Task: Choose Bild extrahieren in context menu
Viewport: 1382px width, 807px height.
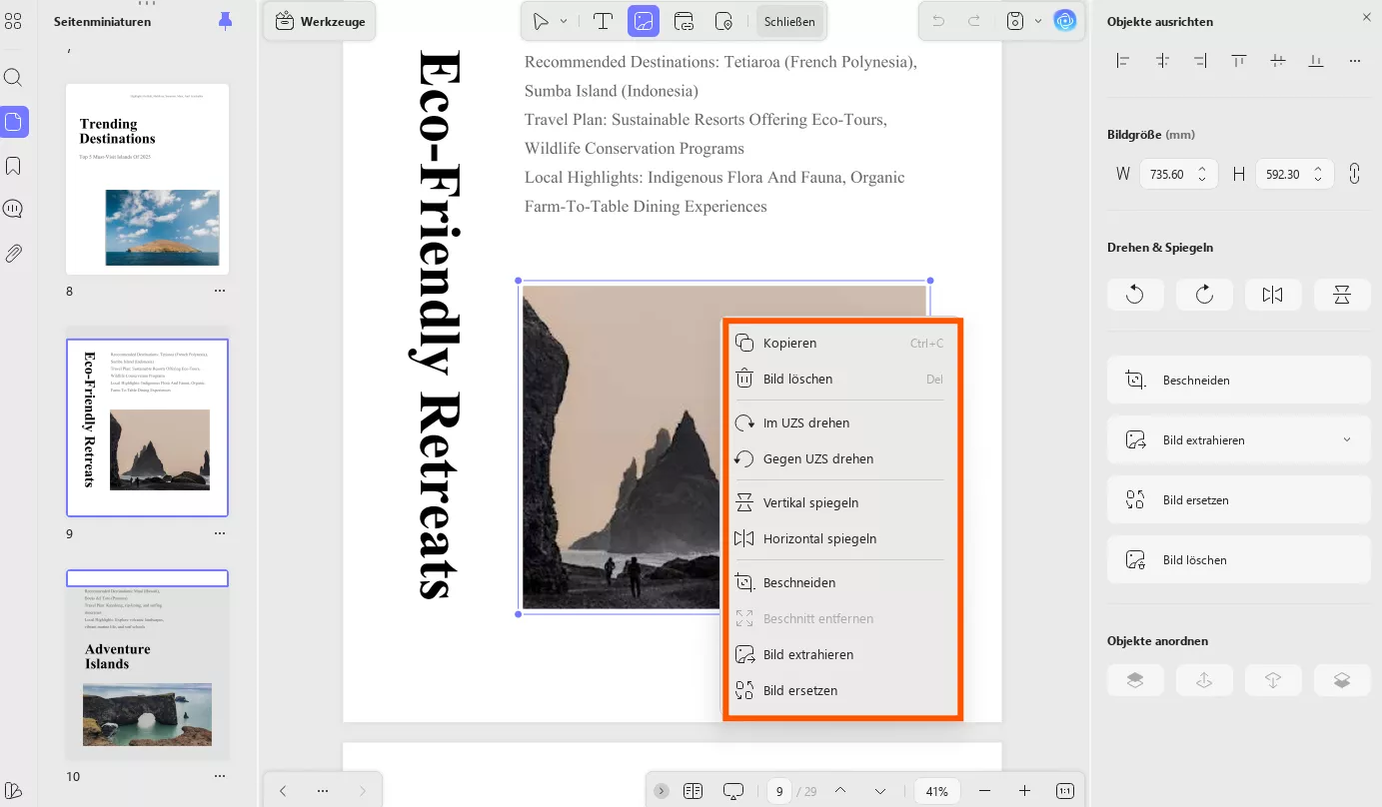Action: [x=841, y=655]
